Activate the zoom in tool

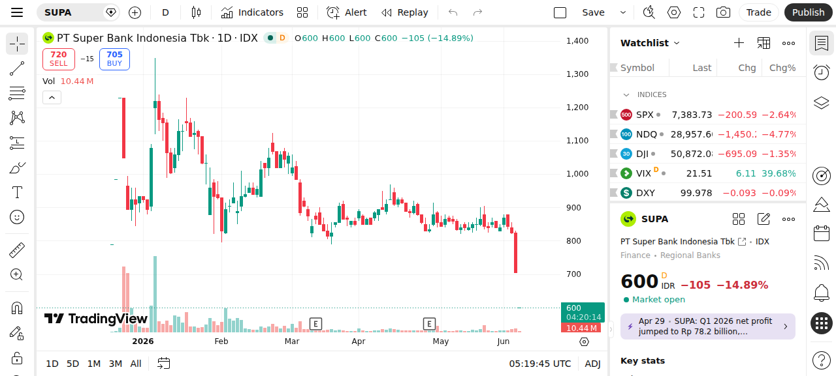[x=17, y=274]
